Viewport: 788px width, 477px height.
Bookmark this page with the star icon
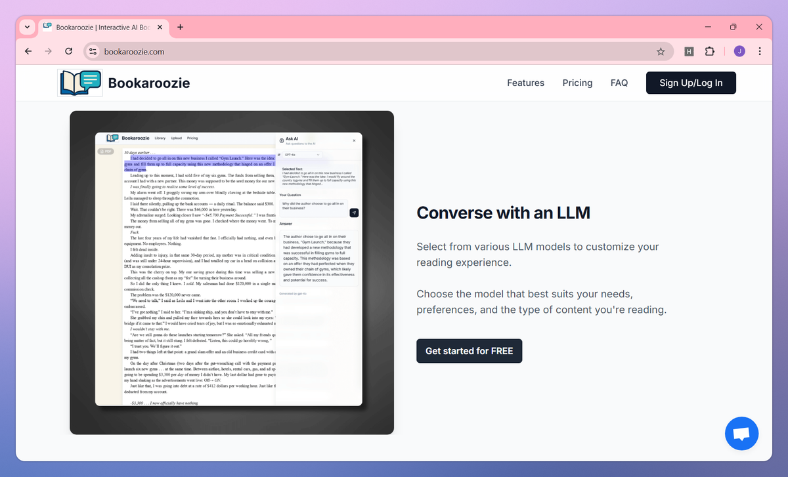661,51
